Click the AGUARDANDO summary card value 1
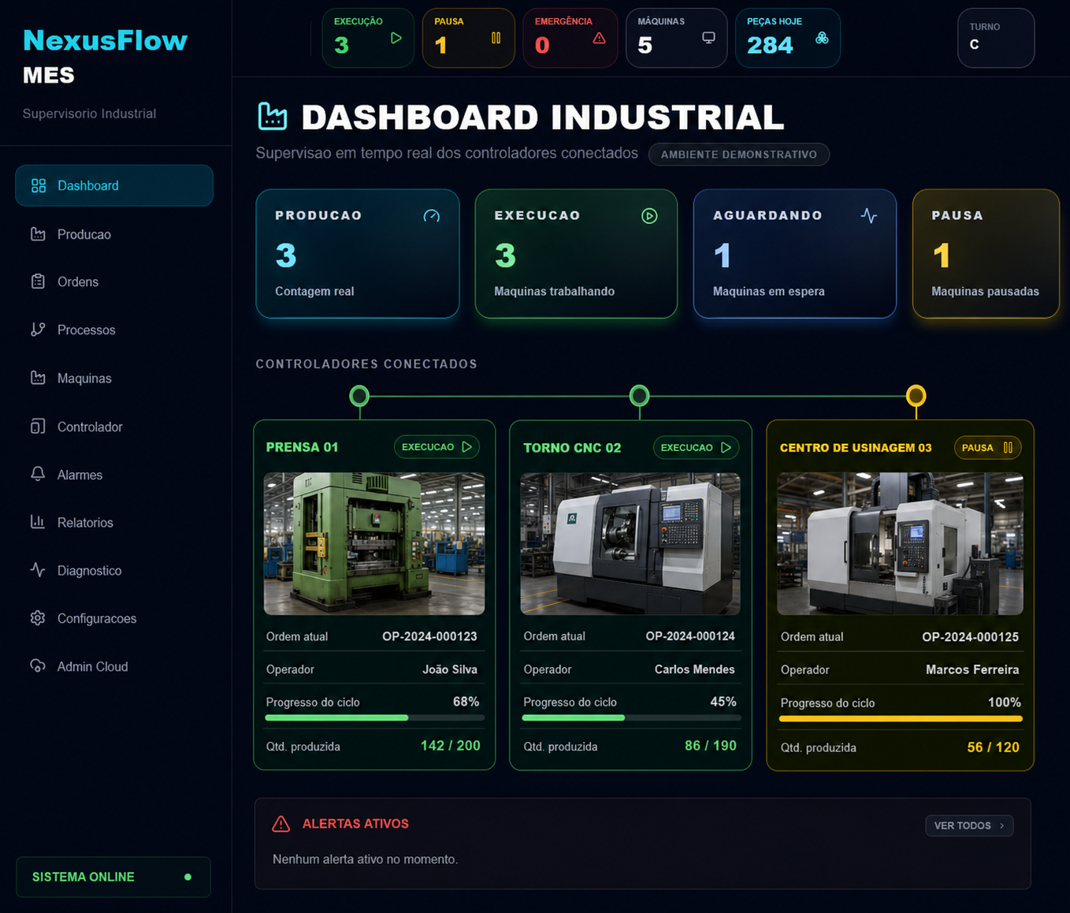This screenshot has width=1070, height=913. [722, 255]
